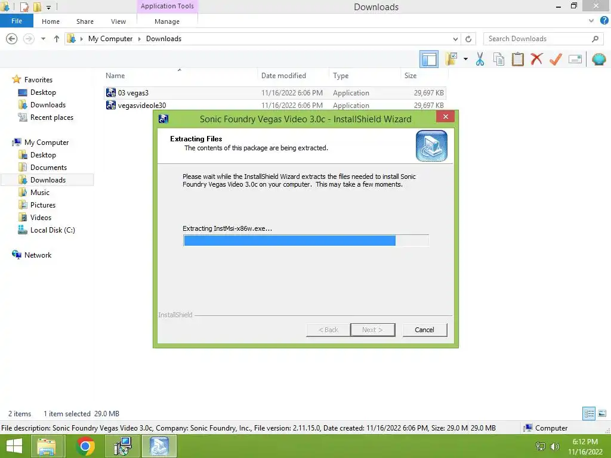Expand the folder options dropdown arrow
Image resolution: width=611 pixels, height=458 pixels.
tap(465, 59)
